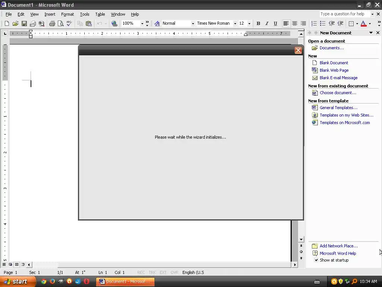The width and height of the screenshot is (382, 287).
Task: Run the Spelling and Grammar check
Action: pyautogui.click(x=69, y=24)
